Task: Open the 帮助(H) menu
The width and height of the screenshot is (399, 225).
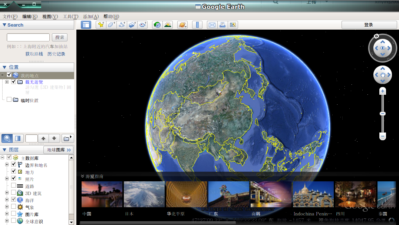Action: [x=111, y=17]
